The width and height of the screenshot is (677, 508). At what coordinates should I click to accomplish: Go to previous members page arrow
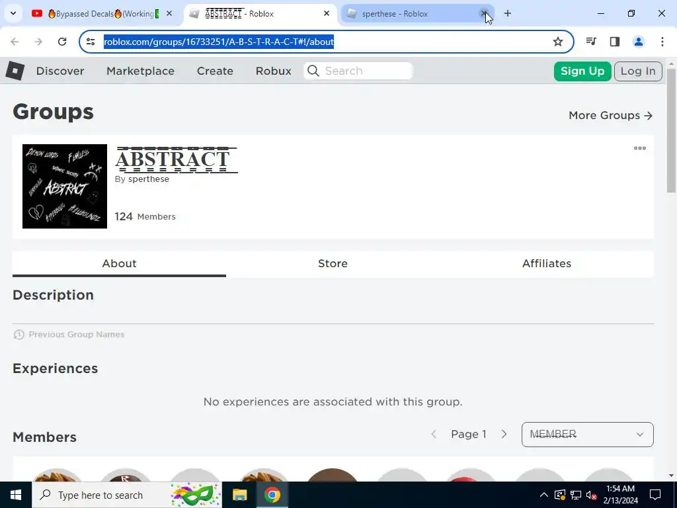434,434
